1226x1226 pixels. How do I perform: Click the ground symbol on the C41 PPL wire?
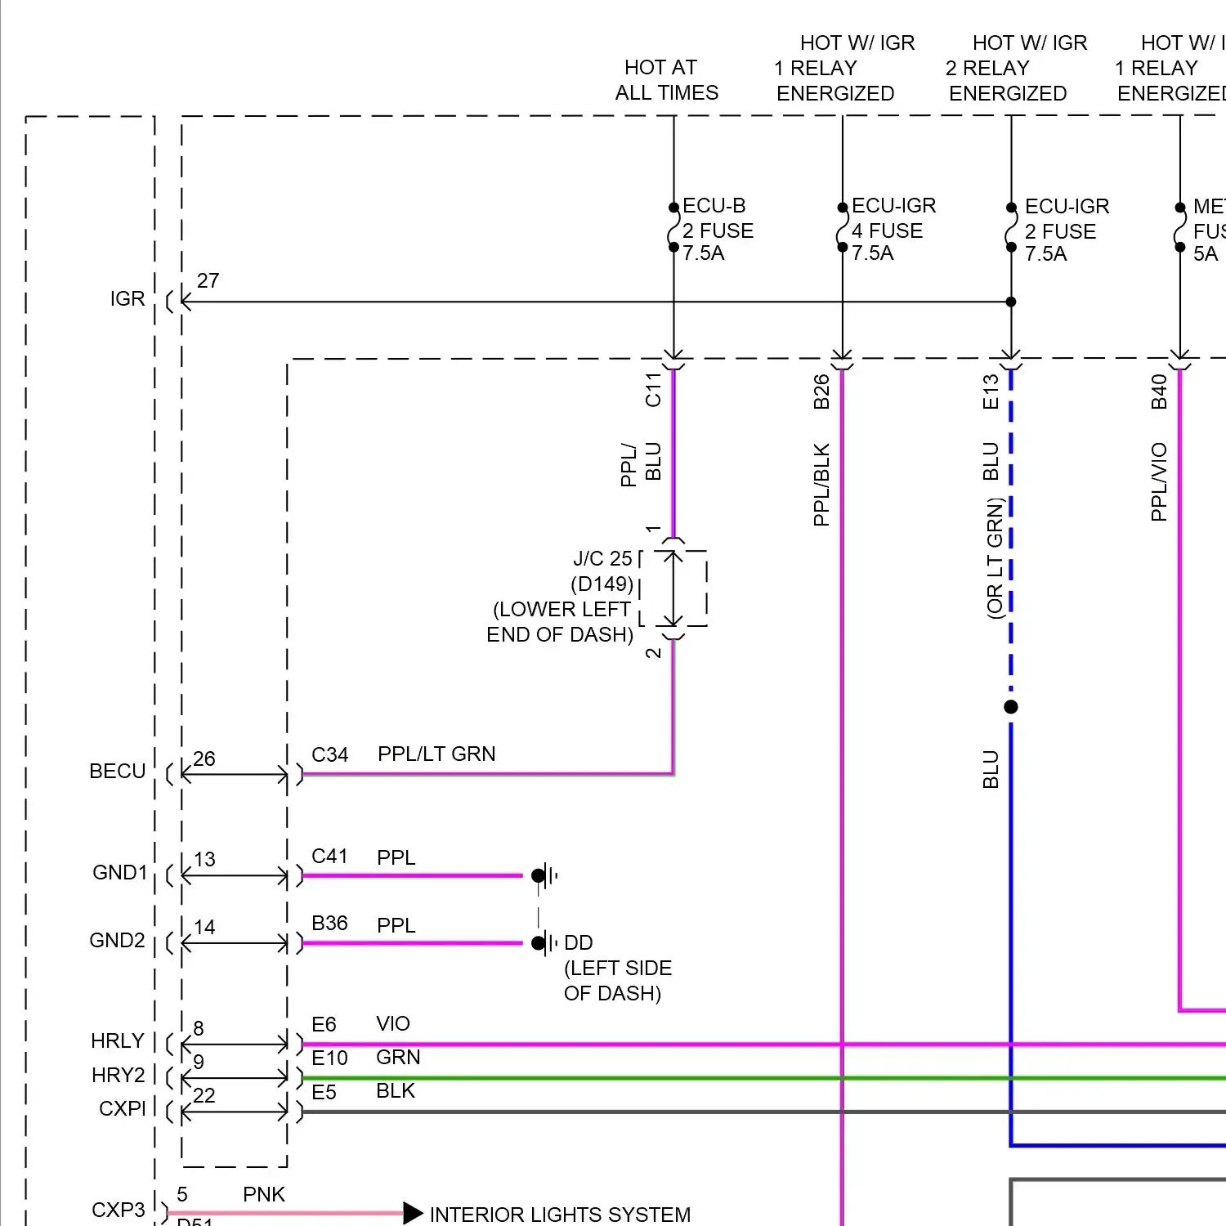tap(544, 876)
